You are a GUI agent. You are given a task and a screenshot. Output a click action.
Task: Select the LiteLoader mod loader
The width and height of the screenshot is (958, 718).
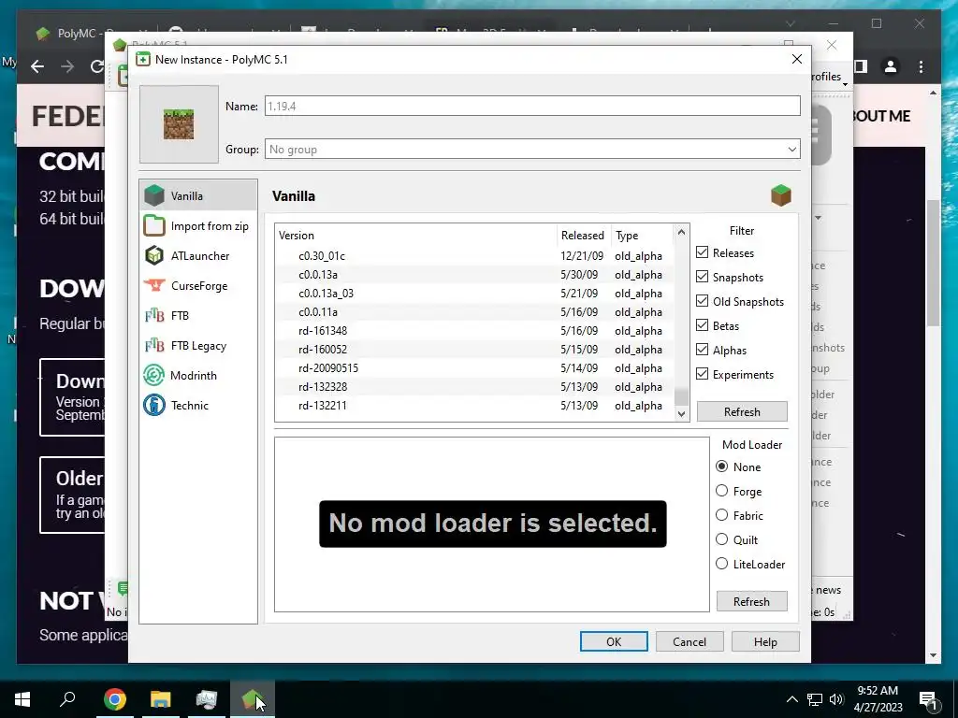(x=722, y=564)
